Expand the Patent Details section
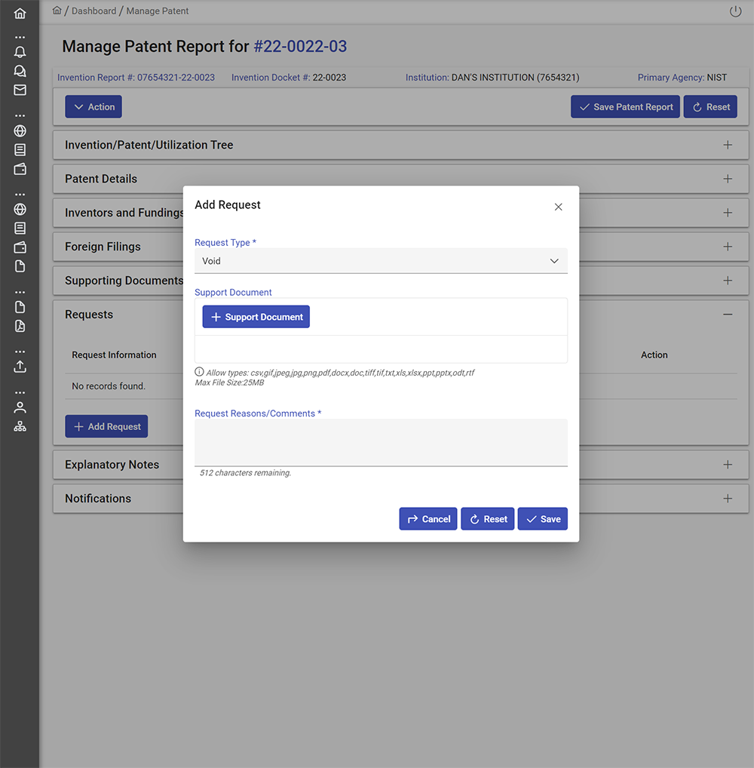Image resolution: width=754 pixels, height=768 pixels. 727,179
